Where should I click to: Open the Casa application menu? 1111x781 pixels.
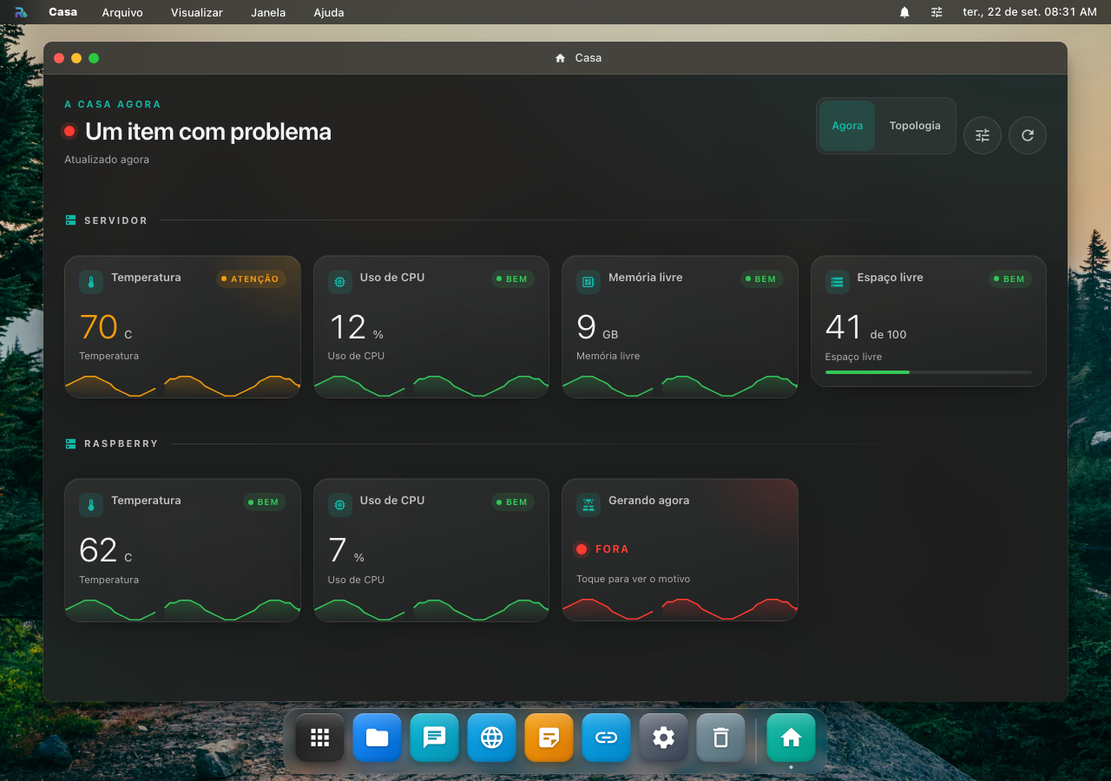(x=62, y=12)
